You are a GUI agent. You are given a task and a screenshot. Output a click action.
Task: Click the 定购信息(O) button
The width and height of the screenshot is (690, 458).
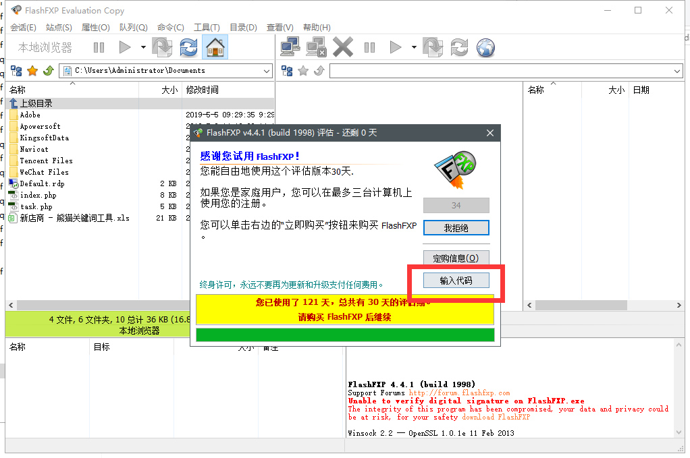click(456, 258)
